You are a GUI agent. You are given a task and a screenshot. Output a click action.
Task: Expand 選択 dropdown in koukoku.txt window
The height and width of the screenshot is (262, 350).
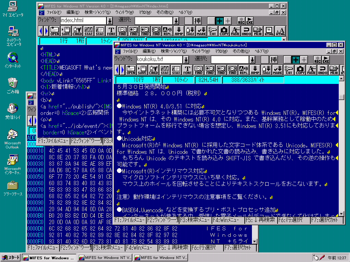coord(253,59)
